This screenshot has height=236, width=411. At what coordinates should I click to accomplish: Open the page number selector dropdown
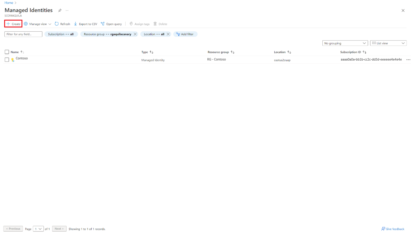(38, 229)
